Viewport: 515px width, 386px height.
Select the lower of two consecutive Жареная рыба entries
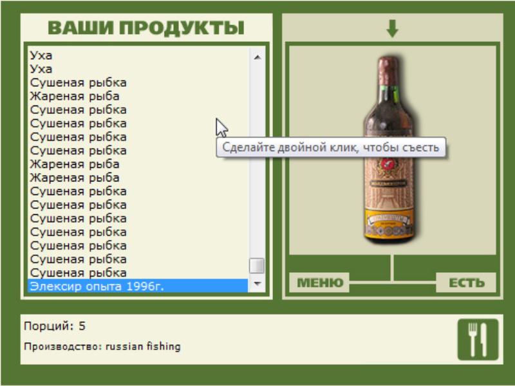(x=138, y=178)
